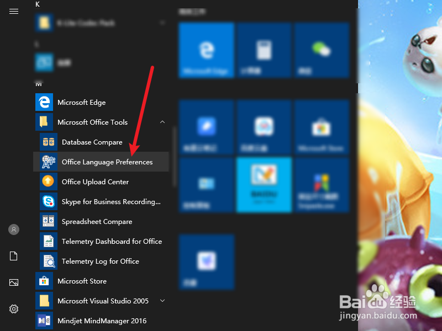The image size is (442, 331).
Task: Click the Microsoft Visual Studio 2005 folder icon
Action: coord(44,301)
